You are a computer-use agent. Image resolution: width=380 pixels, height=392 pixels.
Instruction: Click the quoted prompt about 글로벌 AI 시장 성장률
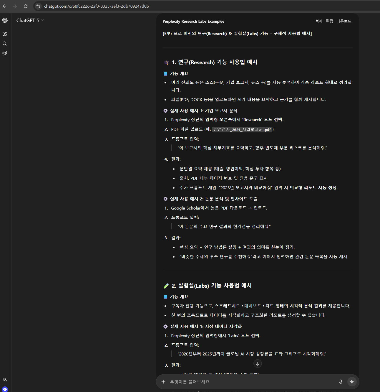(252, 354)
